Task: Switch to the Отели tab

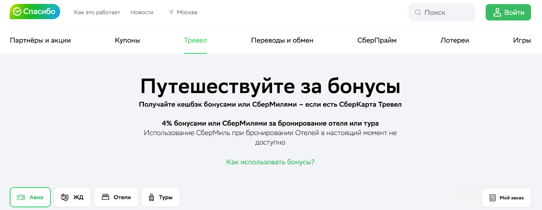Action: point(116,197)
